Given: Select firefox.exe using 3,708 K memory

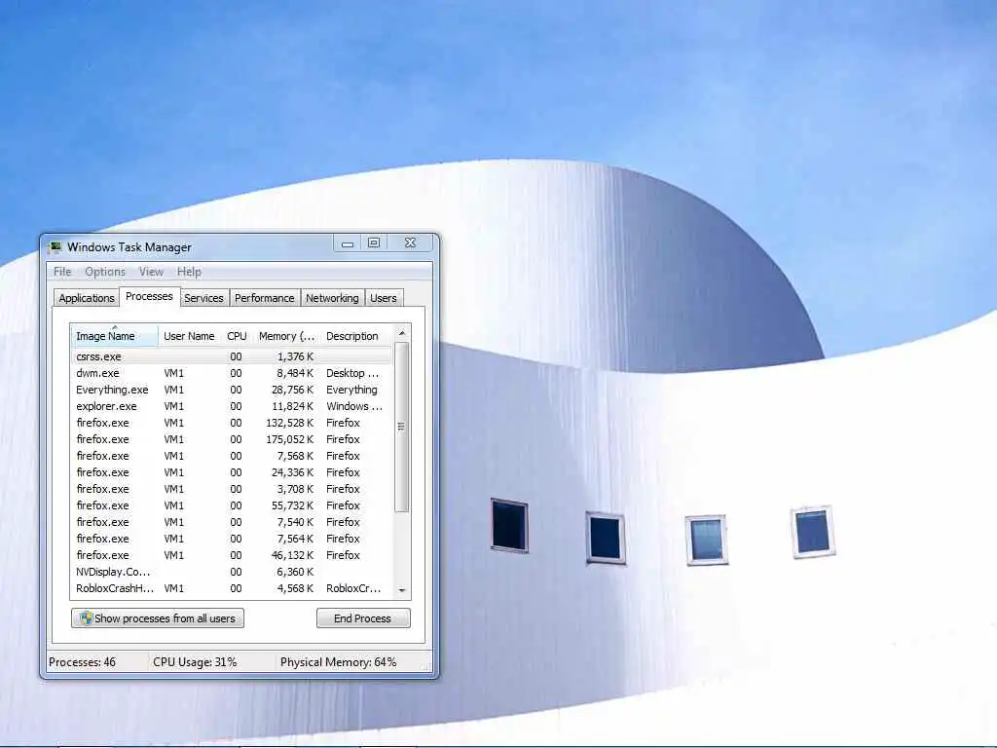Looking at the screenshot, I should (x=232, y=489).
